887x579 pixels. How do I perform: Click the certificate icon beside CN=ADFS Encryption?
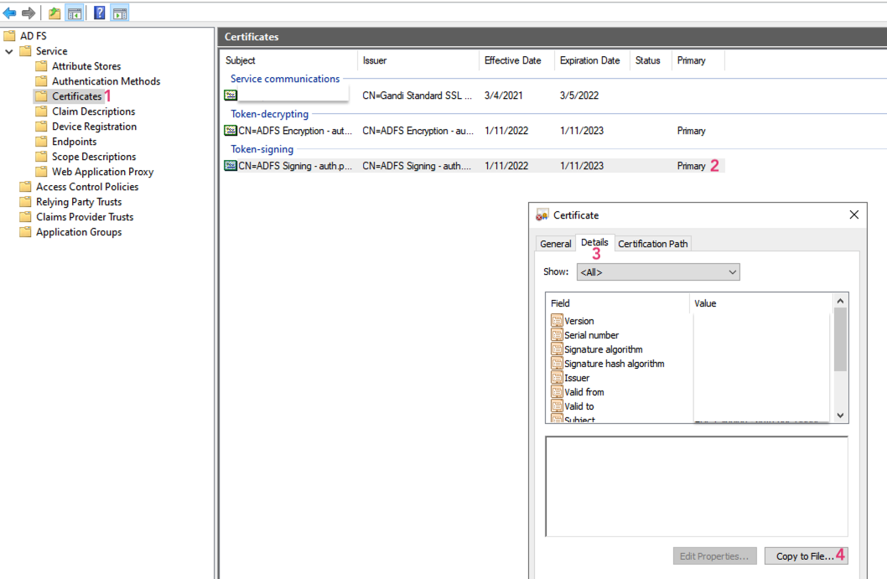[230, 131]
